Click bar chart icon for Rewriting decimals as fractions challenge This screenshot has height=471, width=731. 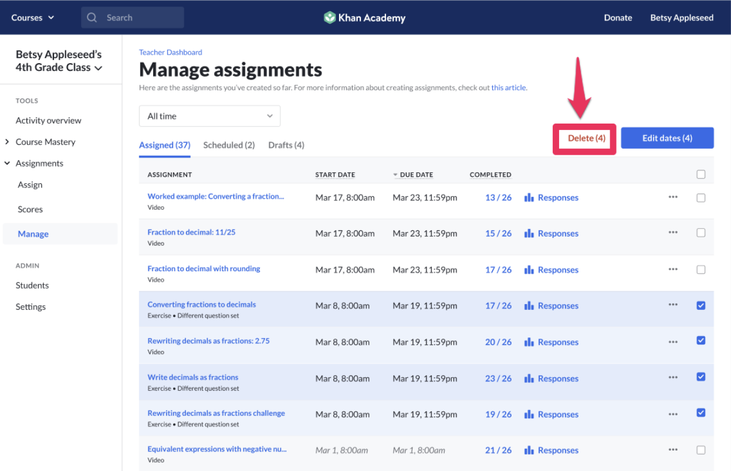(529, 414)
